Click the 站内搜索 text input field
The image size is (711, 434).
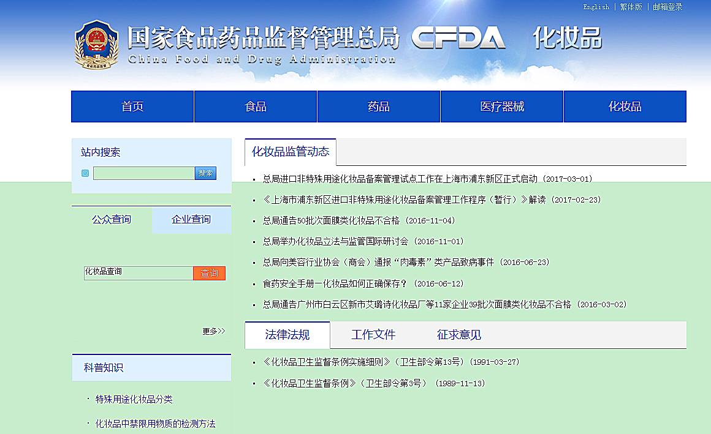pos(144,173)
